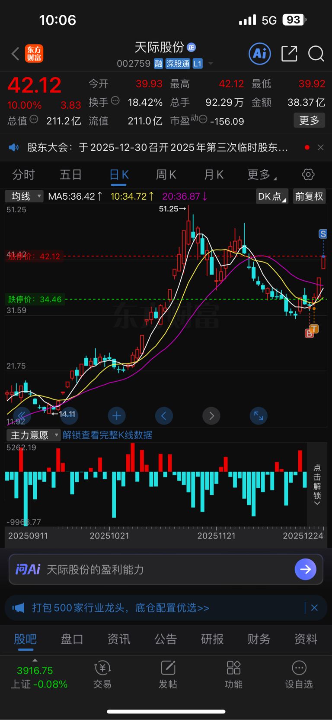Tap the MA5:36.42 value
This screenshot has height=720, width=332.
coord(75,196)
